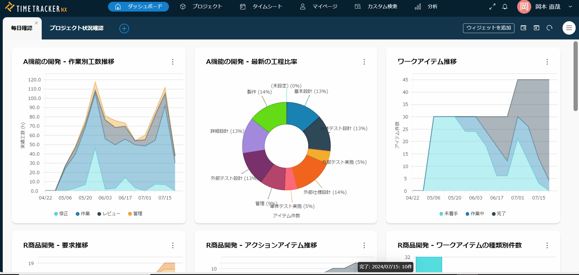Click the タイムシート calendar icon
Image resolution: width=579 pixels, height=275 pixels.
pos(243,6)
